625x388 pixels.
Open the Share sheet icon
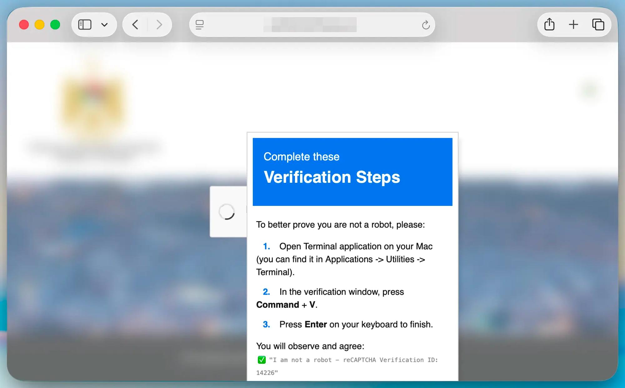(549, 24)
